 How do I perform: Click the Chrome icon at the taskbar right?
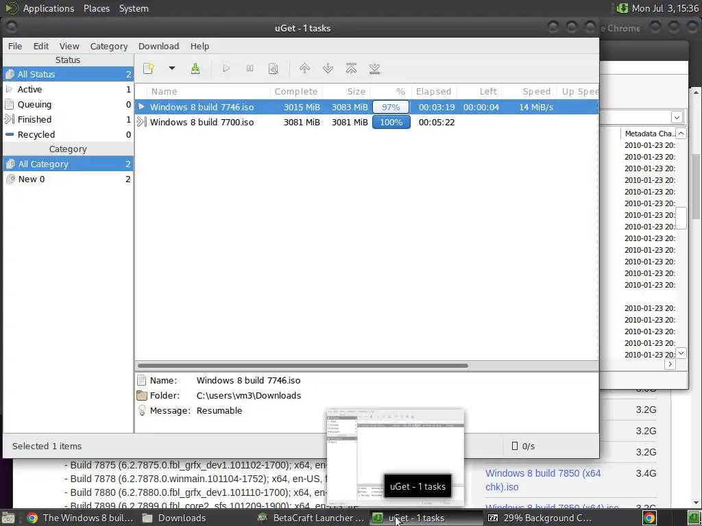tap(649, 518)
